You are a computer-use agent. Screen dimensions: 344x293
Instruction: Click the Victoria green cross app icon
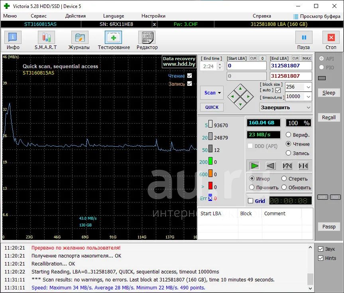7,6
